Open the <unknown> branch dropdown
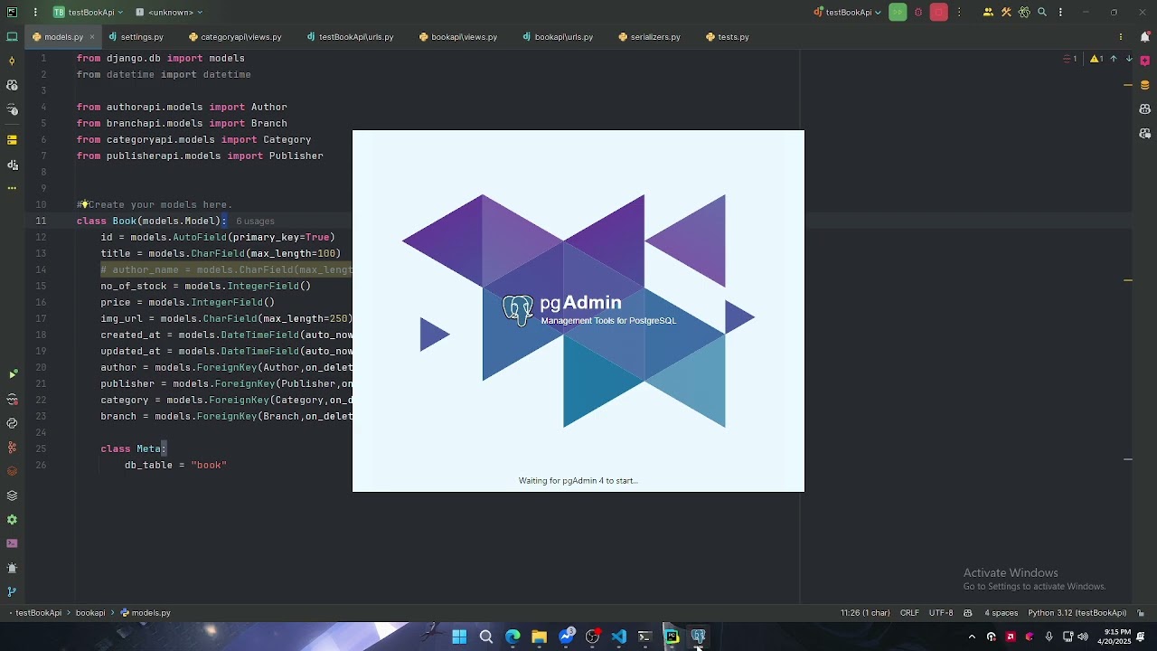The width and height of the screenshot is (1157, 651). (169, 13)
